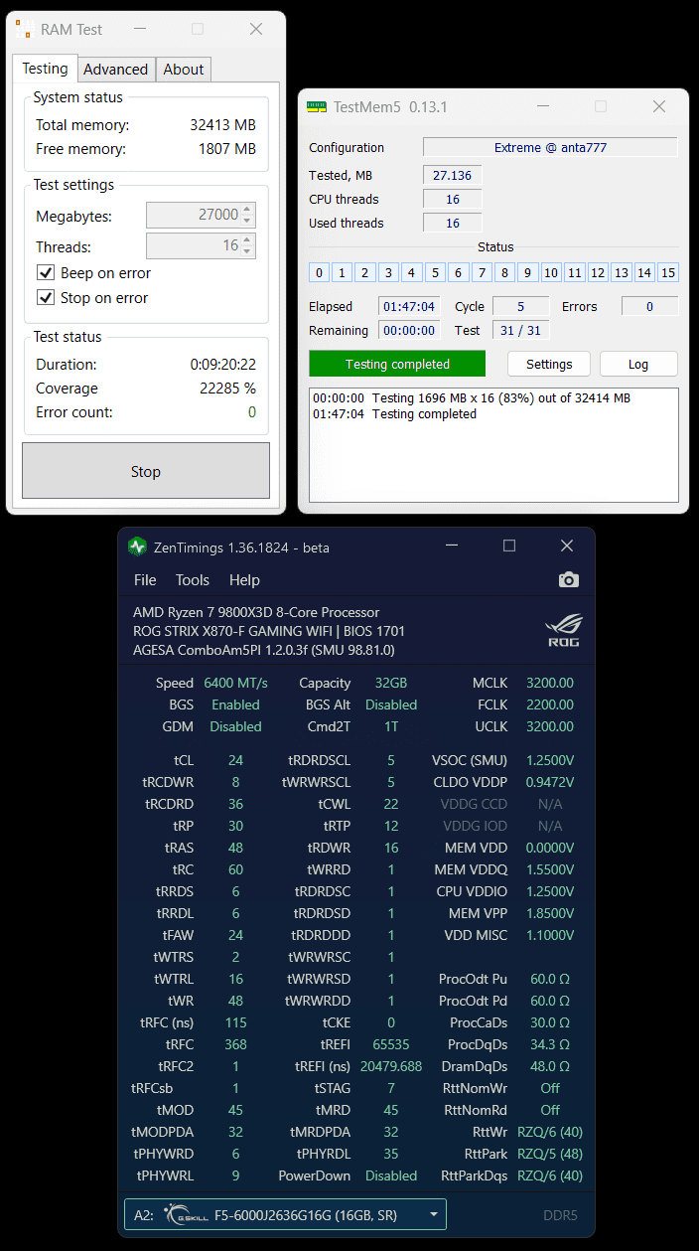Decrease Threads value with down arrow
The height and width of the screenshot is (1251, 699).
click(x=247, y=251)
